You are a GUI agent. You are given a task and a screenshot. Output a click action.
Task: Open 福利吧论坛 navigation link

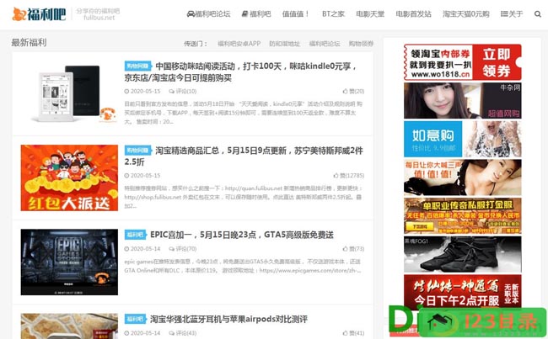click(x=208, y=14)
